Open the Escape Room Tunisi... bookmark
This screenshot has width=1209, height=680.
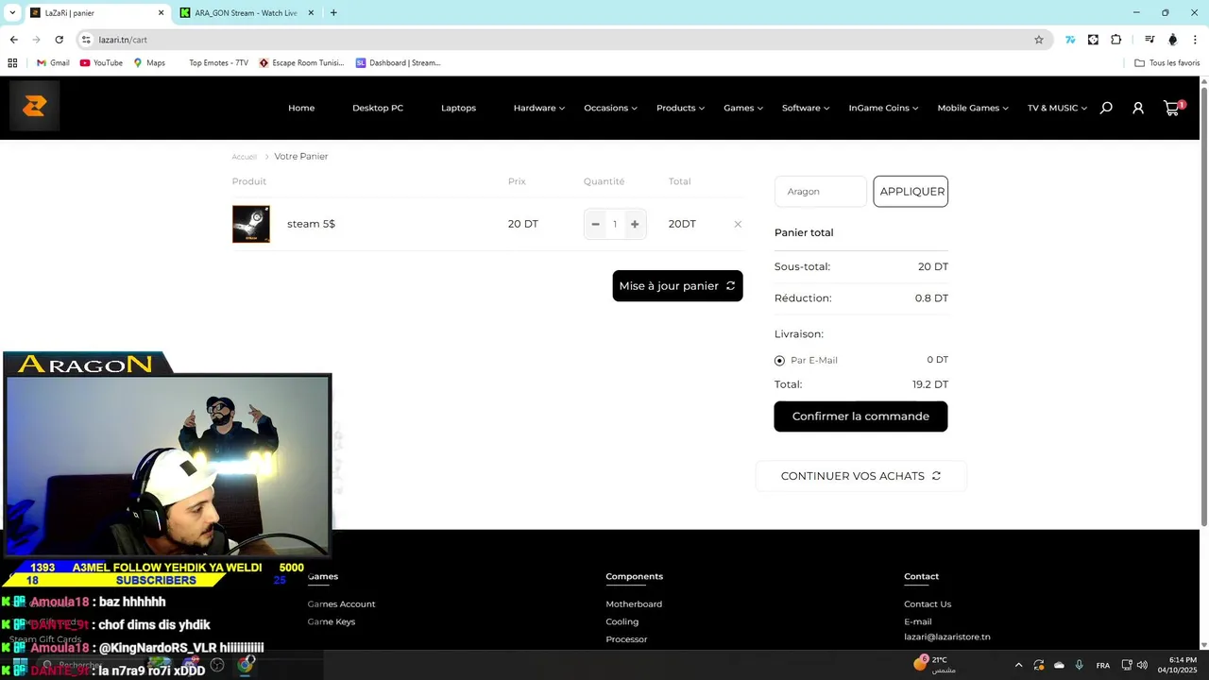coord(301,63)
